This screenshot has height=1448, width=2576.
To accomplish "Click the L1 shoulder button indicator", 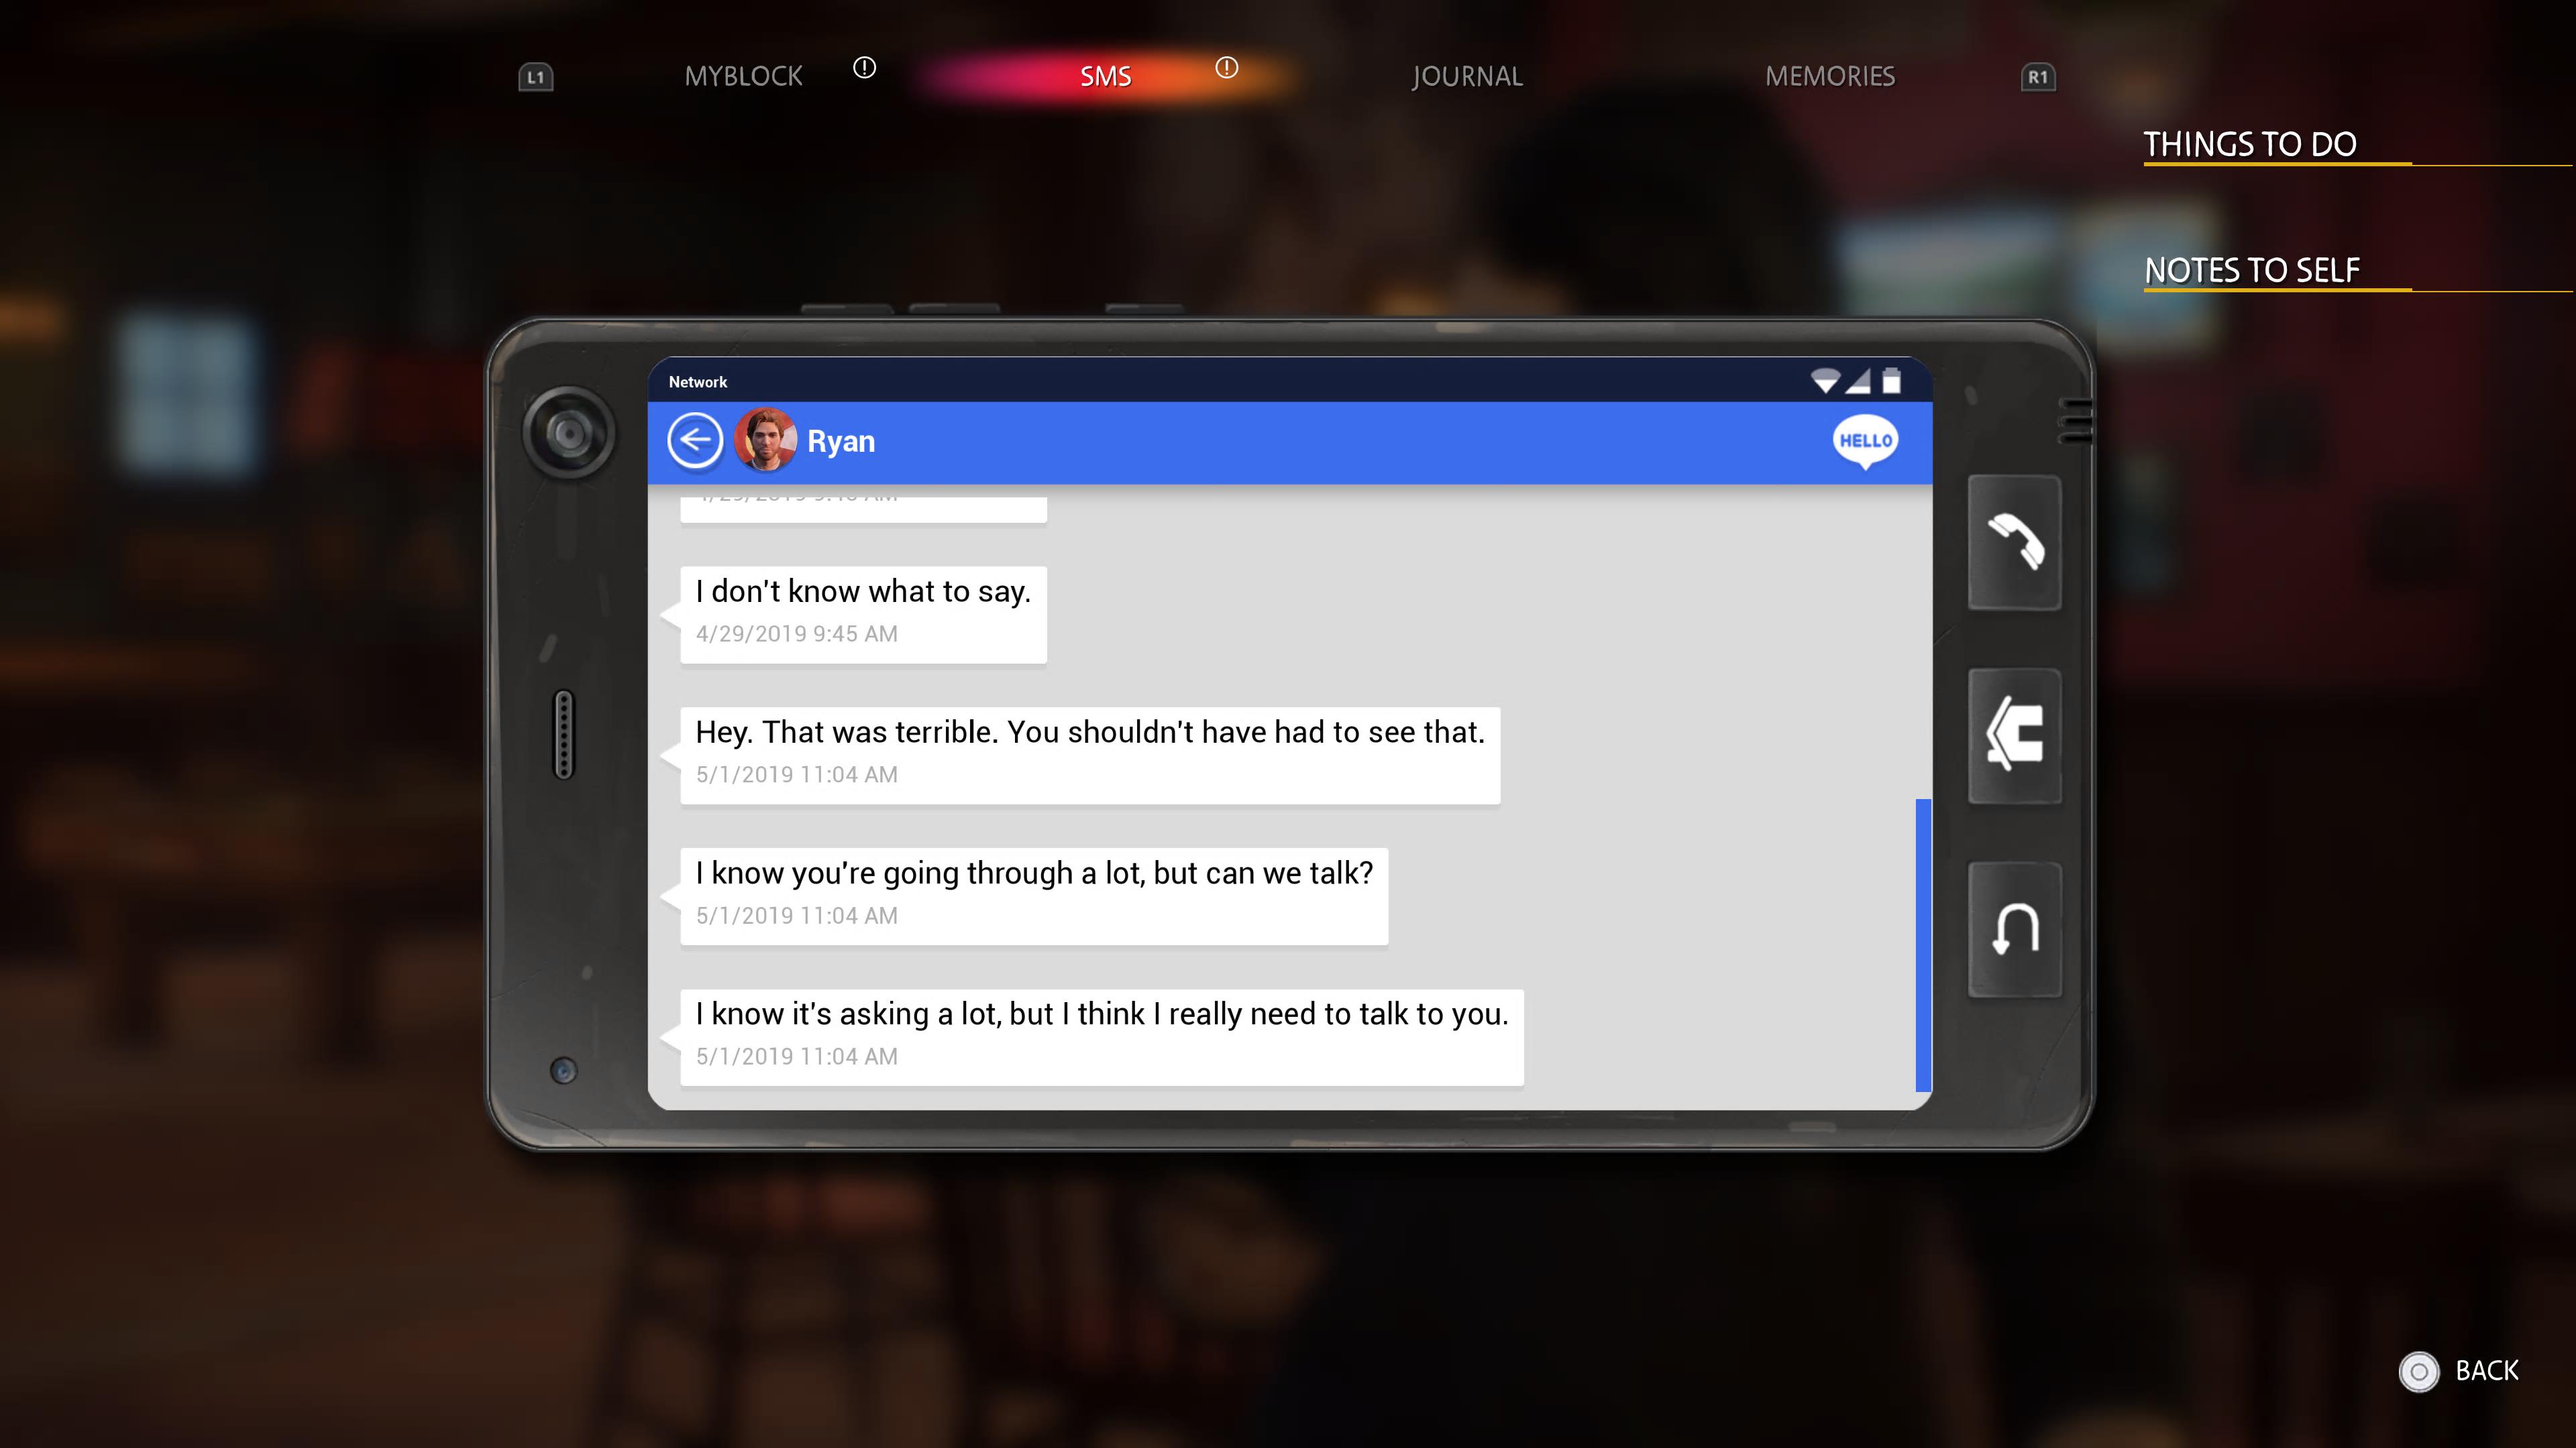I will click(536, 77).
